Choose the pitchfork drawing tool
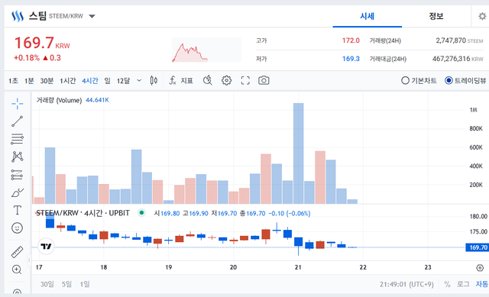The height and width of the screenshot is (297, 489). [x=17, y=157]
